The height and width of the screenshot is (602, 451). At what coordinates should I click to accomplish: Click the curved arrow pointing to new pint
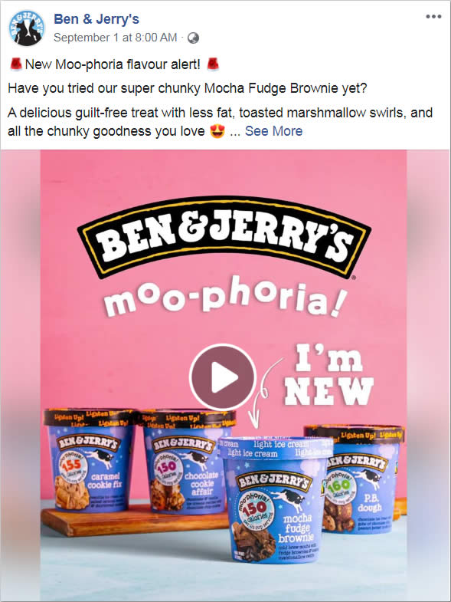[264, 393]
